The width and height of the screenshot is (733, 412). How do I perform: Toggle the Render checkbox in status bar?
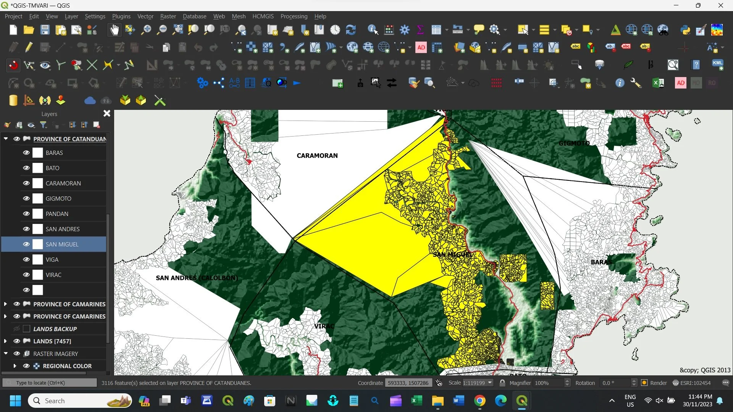644,383
